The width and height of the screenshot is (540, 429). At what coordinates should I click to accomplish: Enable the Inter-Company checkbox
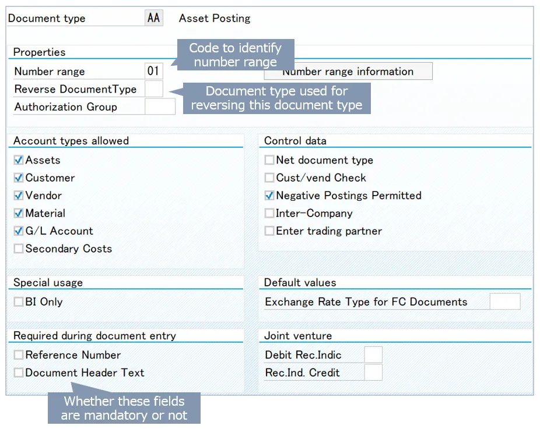click(x=269, y=214)
